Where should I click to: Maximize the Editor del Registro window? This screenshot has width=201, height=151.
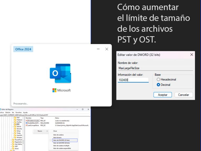point(83,109)
